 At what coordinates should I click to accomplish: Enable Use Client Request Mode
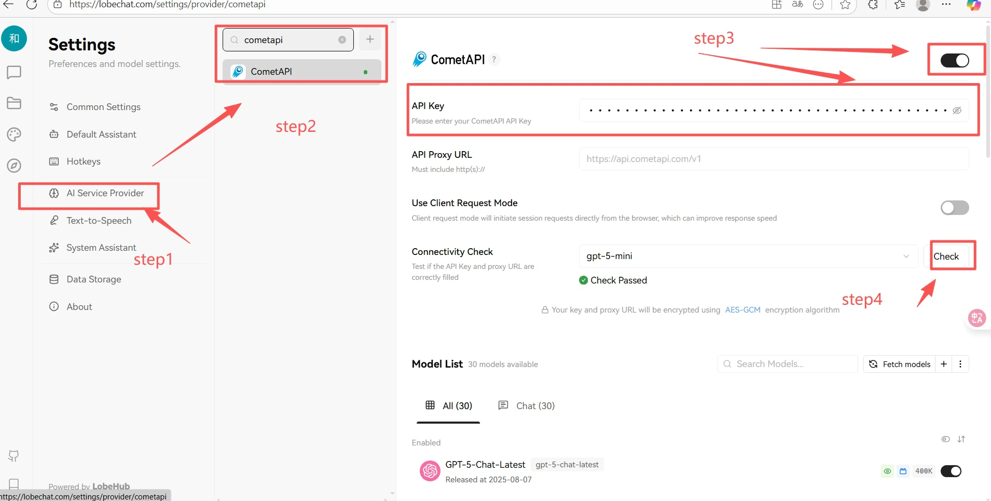[x=954, y=208]
